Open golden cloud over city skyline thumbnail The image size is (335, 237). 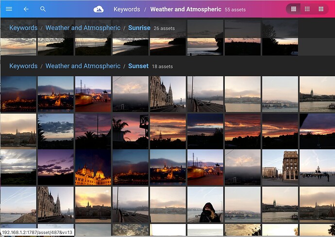tap(93, 205)
